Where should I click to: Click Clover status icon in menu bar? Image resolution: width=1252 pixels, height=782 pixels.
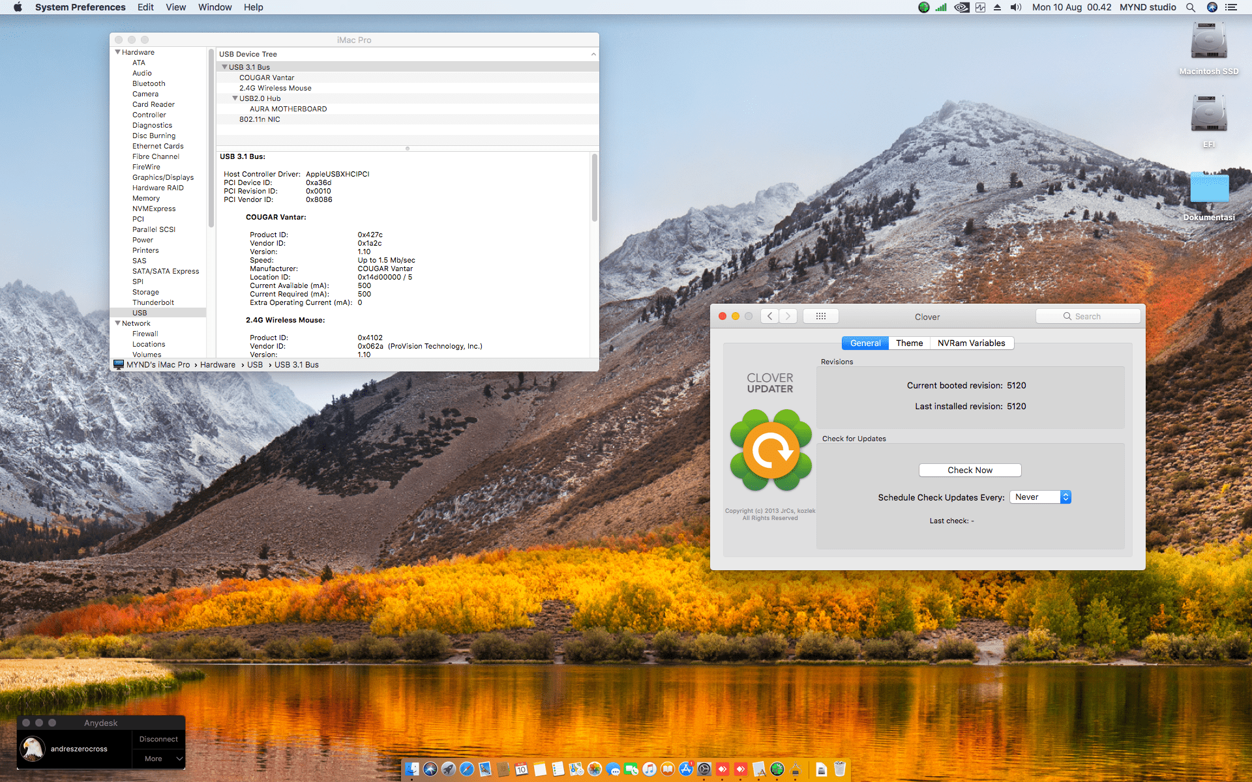[924, 7]
